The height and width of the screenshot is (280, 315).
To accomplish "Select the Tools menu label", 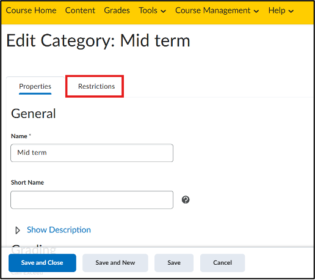I will pyautogui.click(x=148, y=10).
